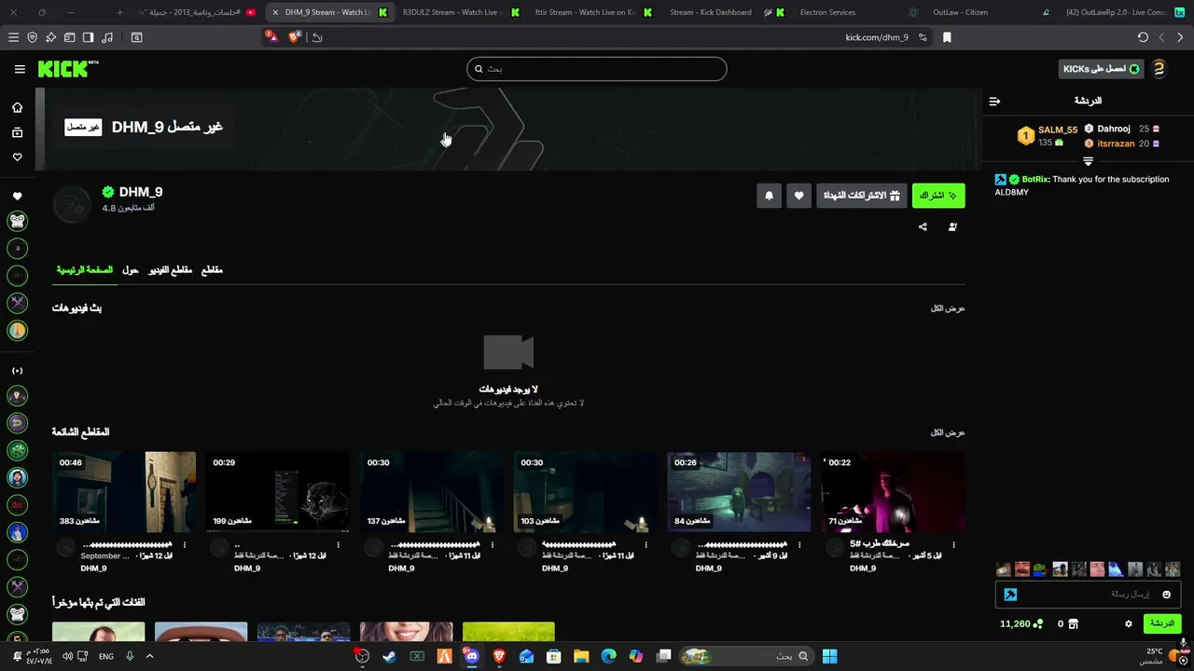
Task: Open the gifted subscriptions button
Action: [861, 196]
